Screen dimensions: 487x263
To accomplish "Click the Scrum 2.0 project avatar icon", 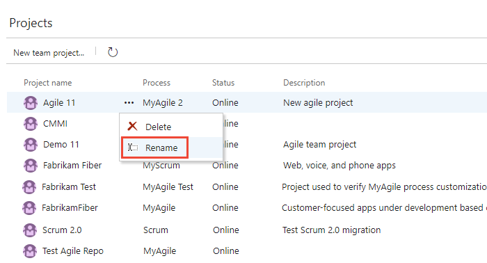I will 30,230.
